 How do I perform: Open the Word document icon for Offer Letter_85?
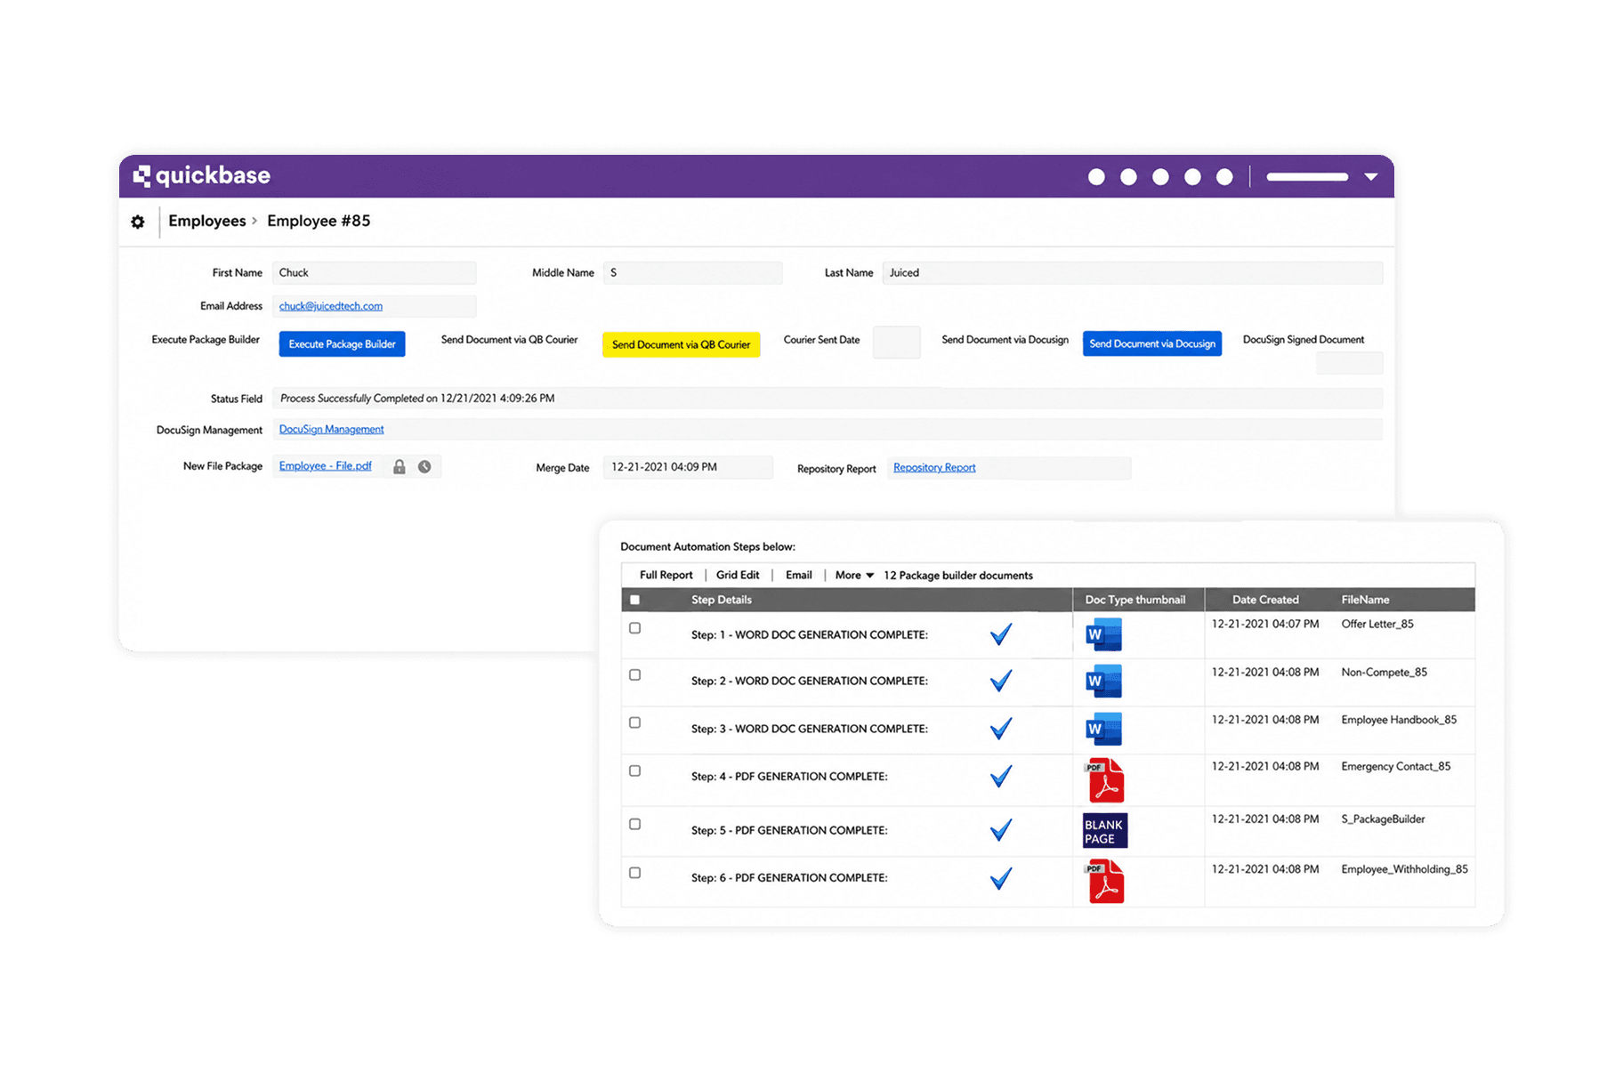pyautogui.click(x=1103, y=634)
